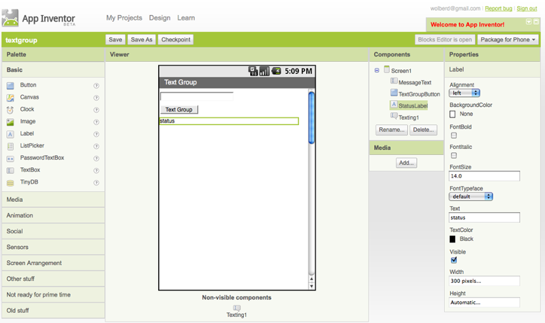
Task: Click Add... under Media
Action: tap(406, 163)
